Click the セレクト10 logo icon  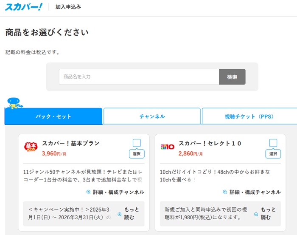click(x=167, y=147)
